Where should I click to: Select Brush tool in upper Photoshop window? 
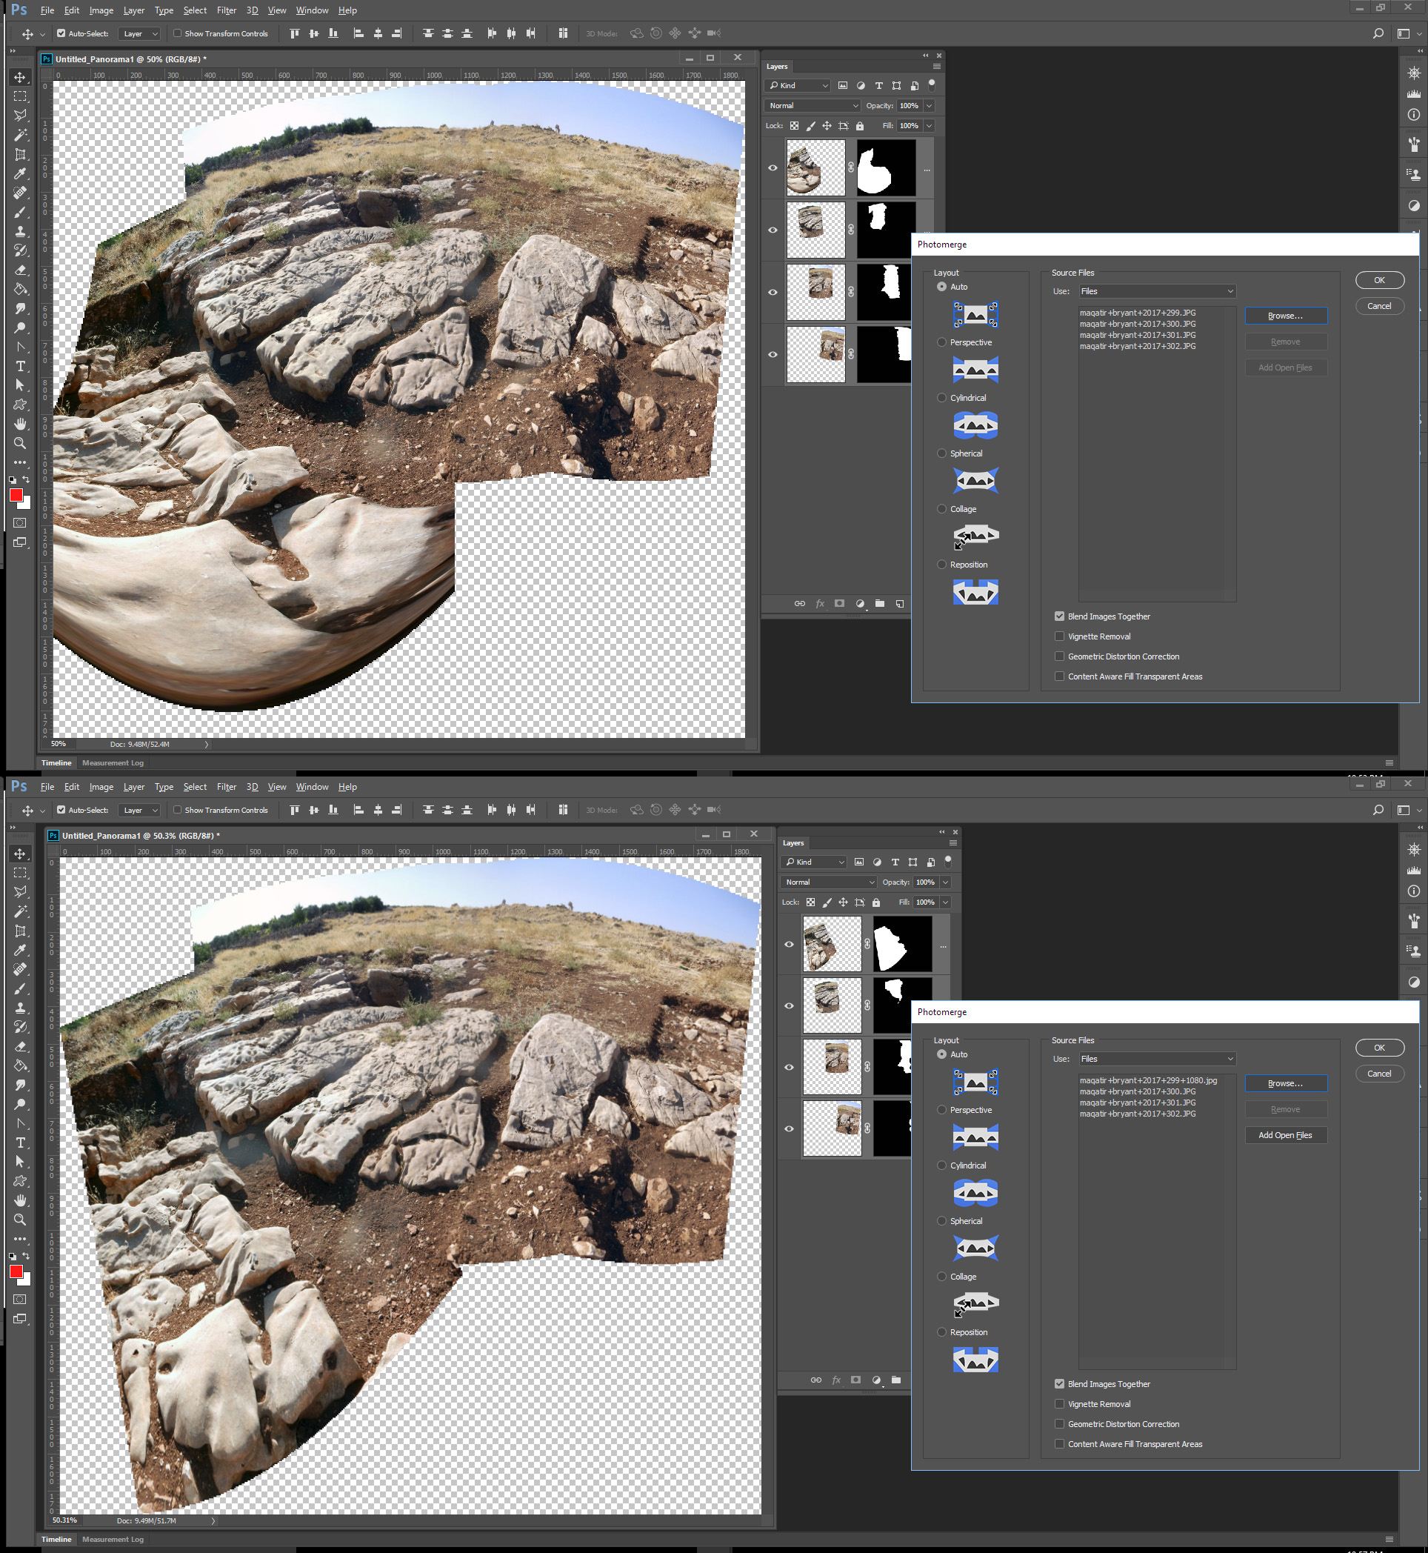[20, 213]
